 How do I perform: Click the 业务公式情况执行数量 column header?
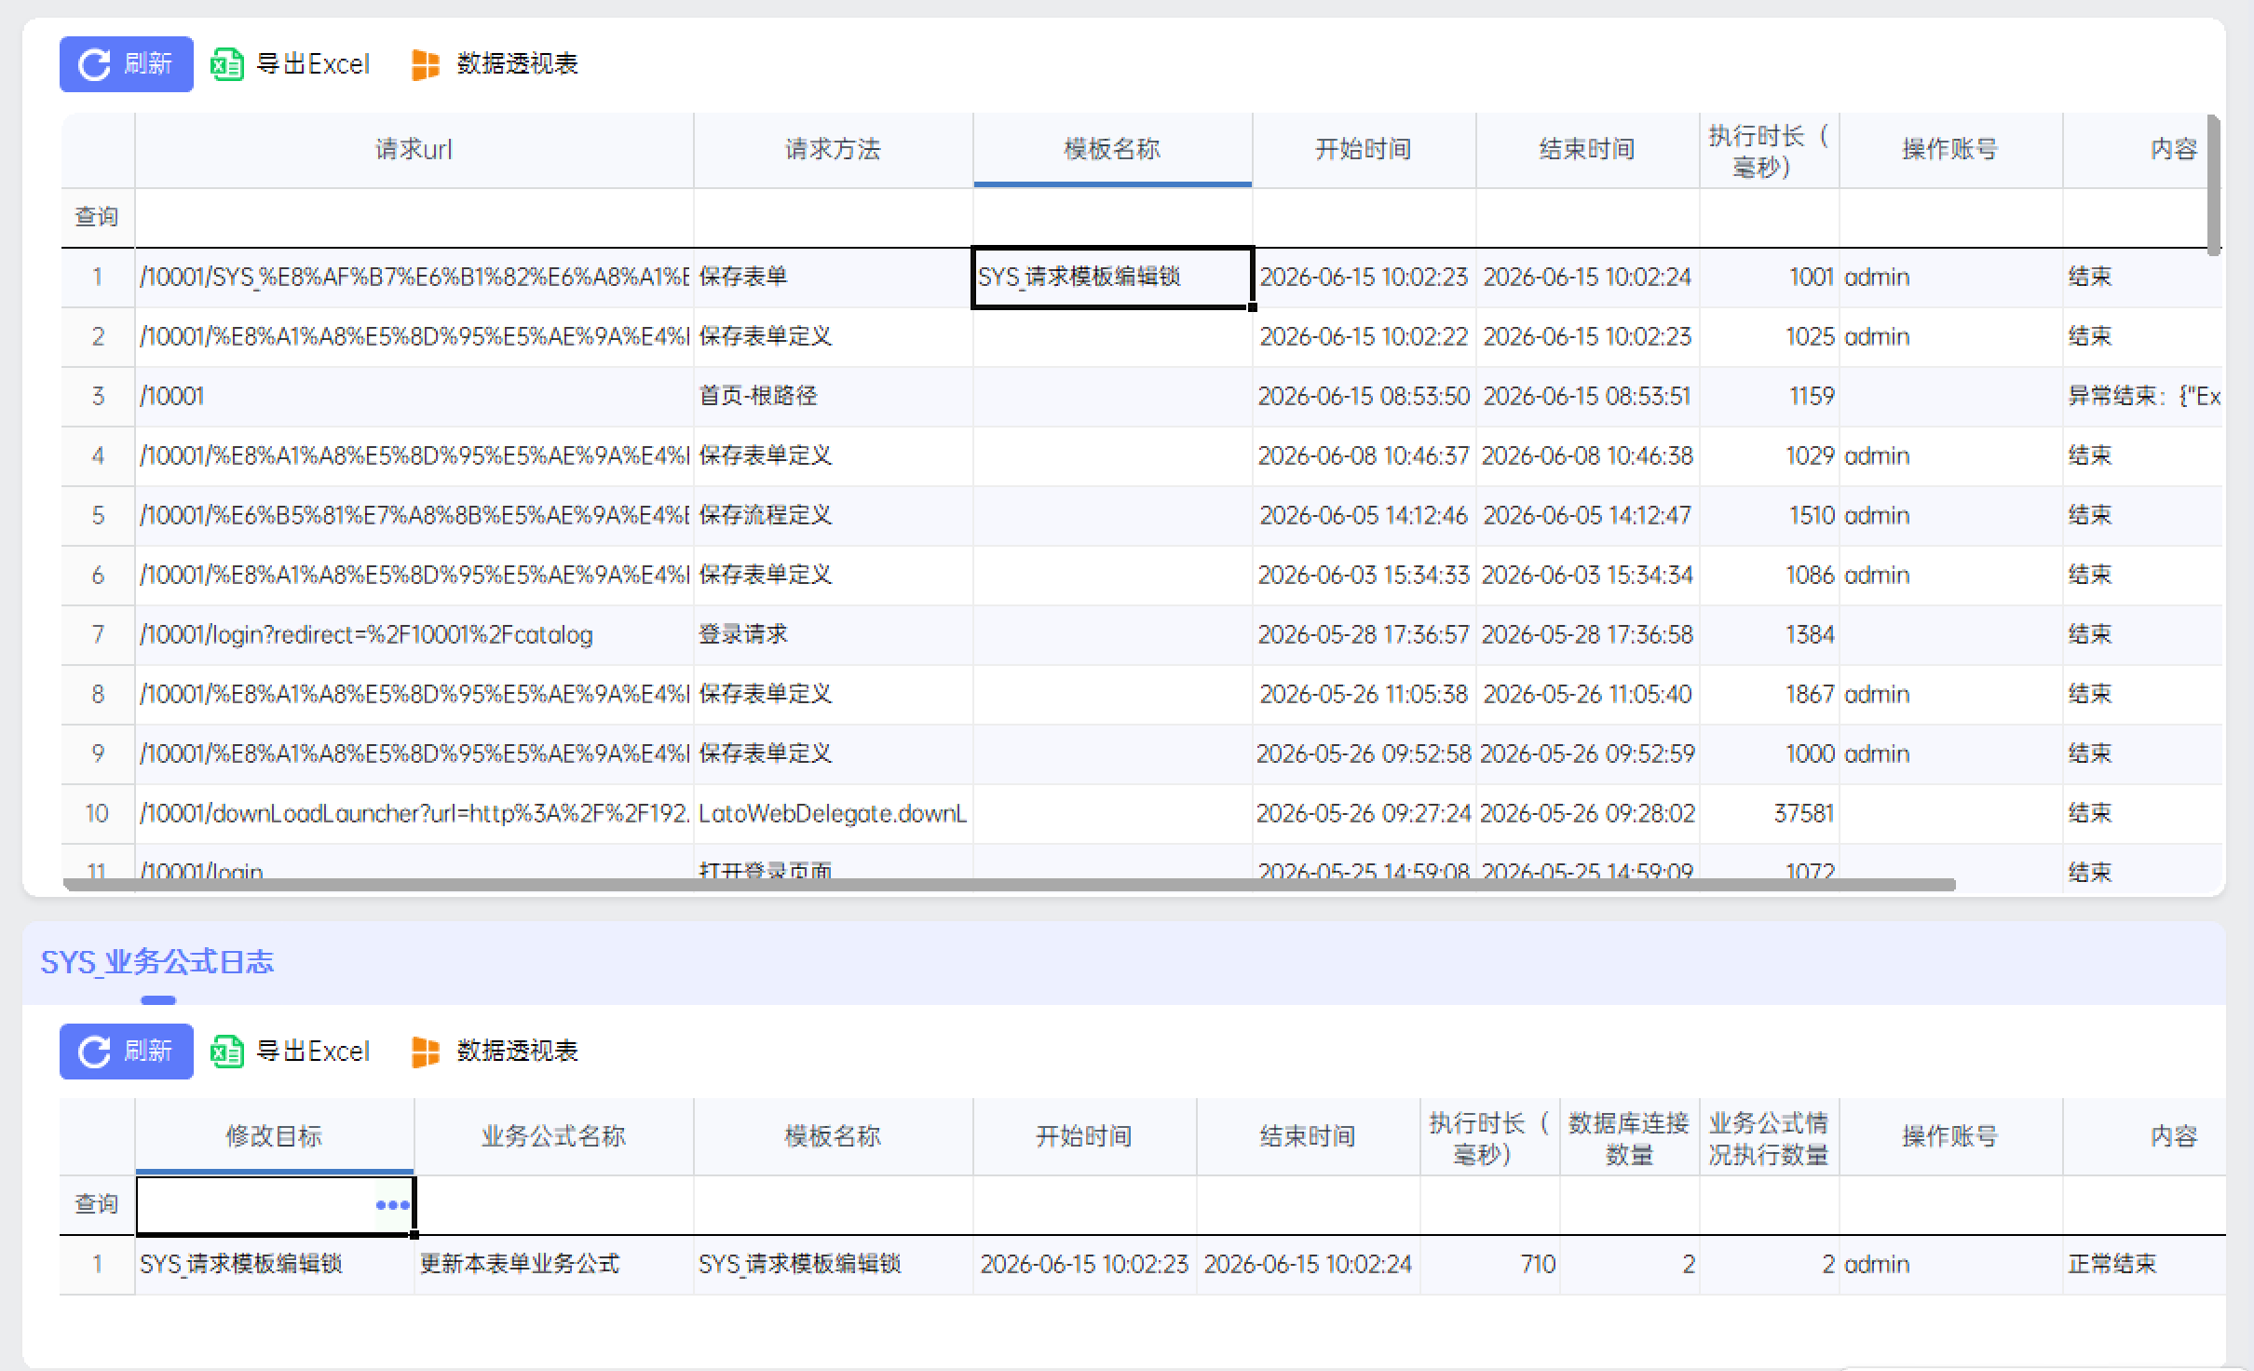tap(1770, 1137)
